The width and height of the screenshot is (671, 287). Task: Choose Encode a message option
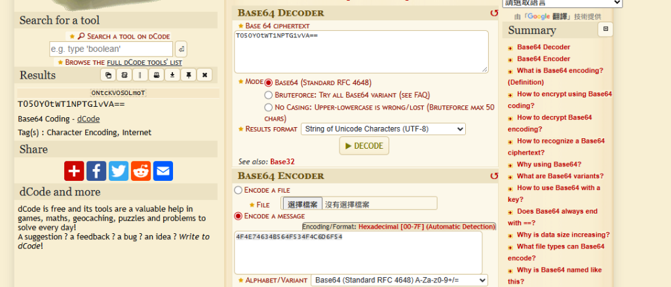pyautogui.click(x=238, y=216)
